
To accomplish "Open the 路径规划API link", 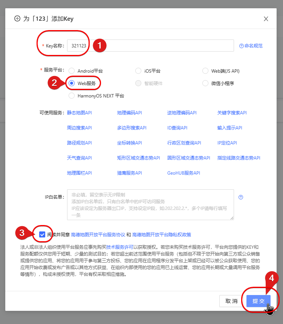I will point(80,143).
